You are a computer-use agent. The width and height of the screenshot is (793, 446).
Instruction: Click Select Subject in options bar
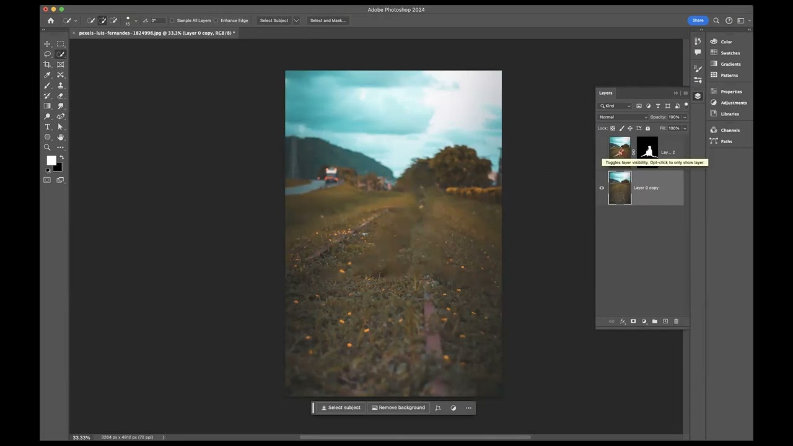[x=274, y=20]
